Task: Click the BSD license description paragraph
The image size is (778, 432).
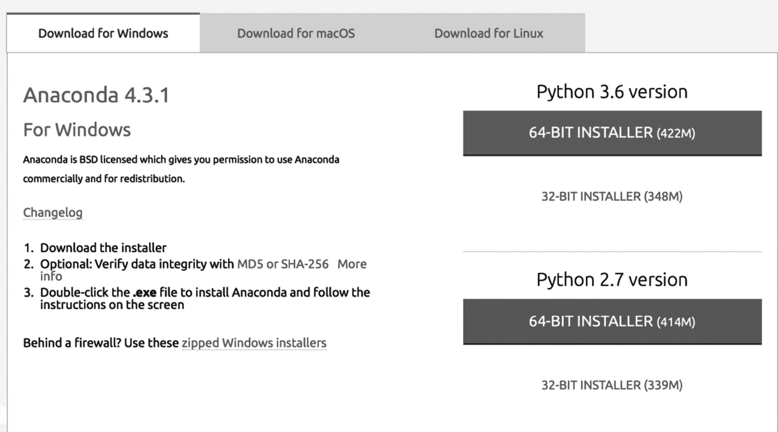Action: 181,169
